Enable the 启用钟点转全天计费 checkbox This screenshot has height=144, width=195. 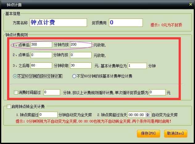tap(9, 106)
